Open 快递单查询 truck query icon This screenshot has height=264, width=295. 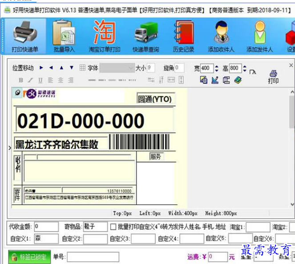click(146, 36)
